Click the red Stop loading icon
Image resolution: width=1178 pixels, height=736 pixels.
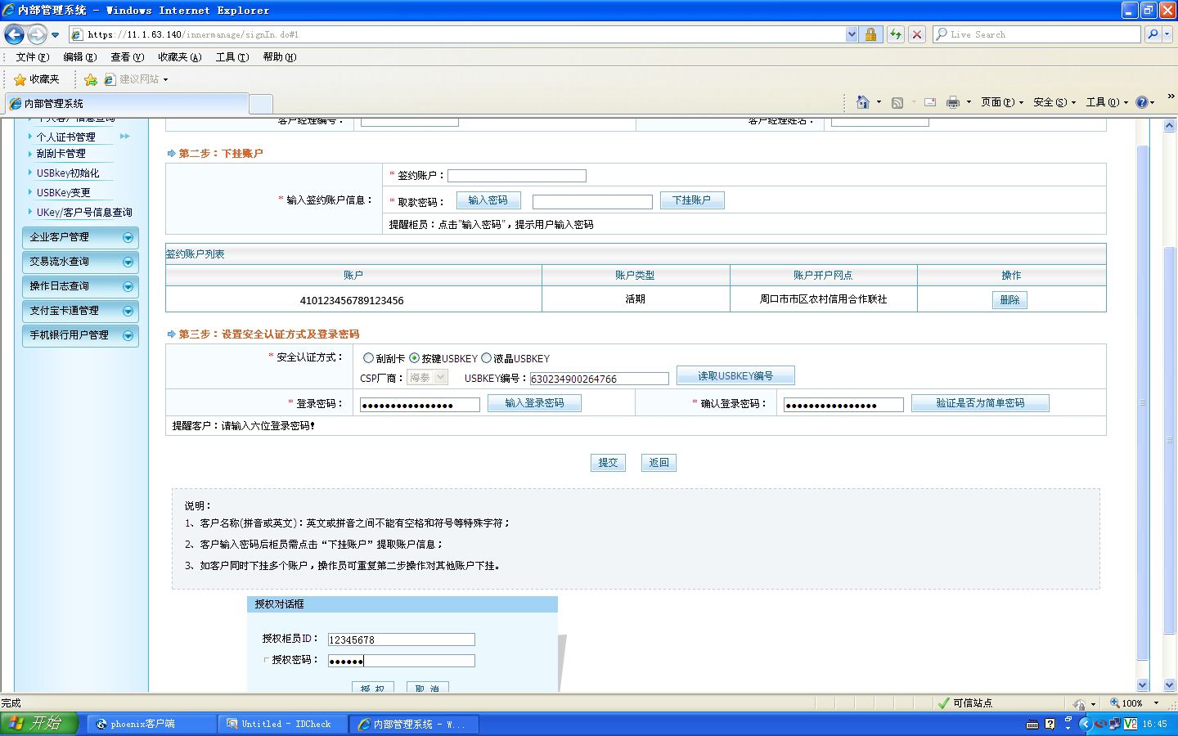(917, 34)
